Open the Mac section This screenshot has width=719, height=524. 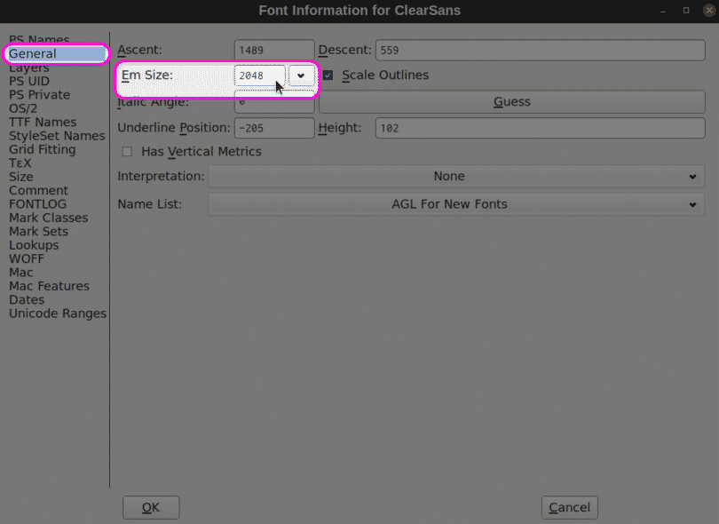tap(21, 273)
